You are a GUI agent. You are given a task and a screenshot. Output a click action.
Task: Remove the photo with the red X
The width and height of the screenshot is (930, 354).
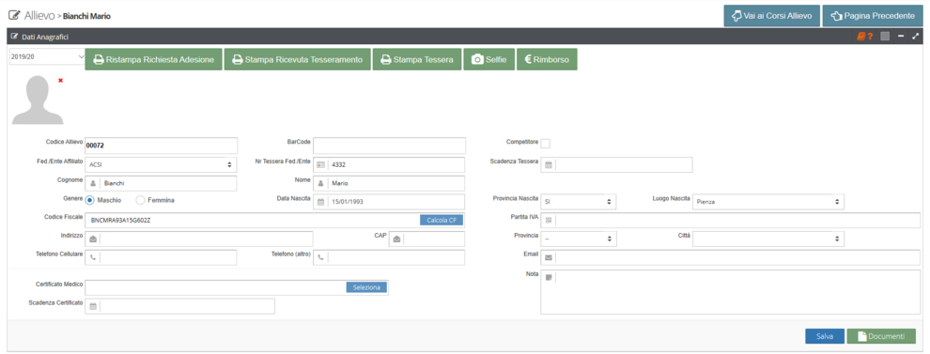click(60, 80)
